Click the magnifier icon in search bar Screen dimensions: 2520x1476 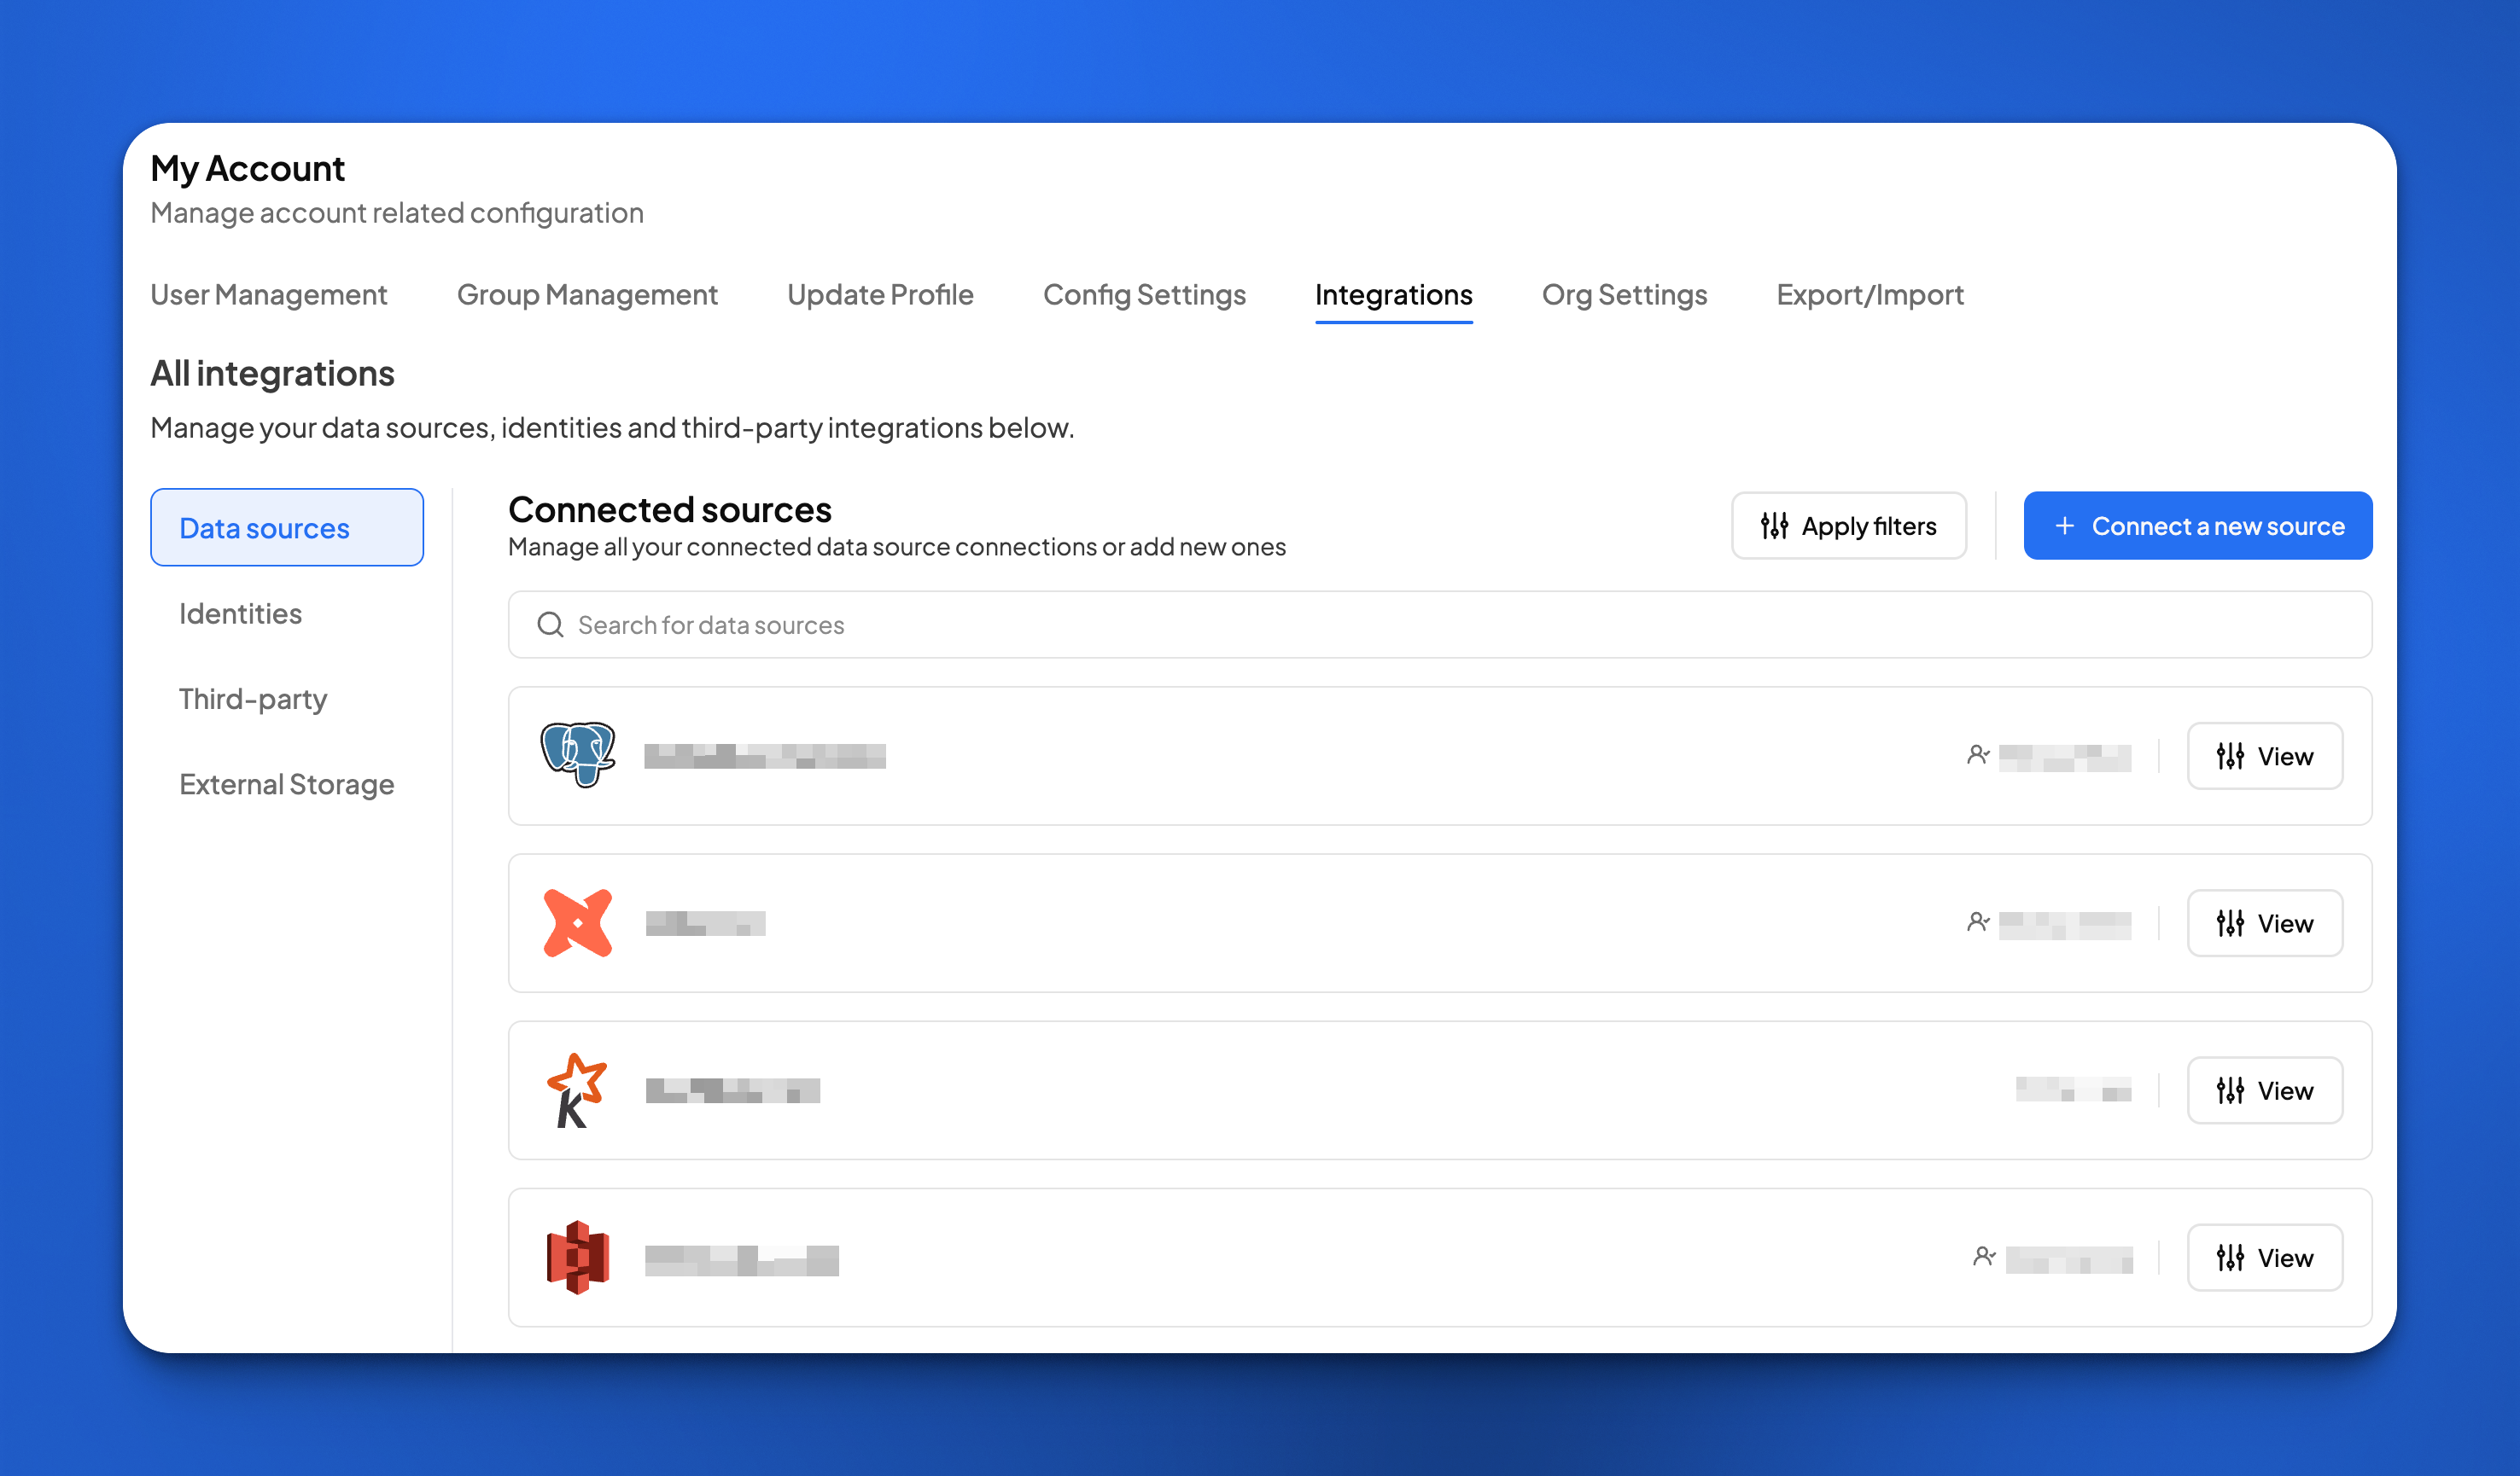550,625
